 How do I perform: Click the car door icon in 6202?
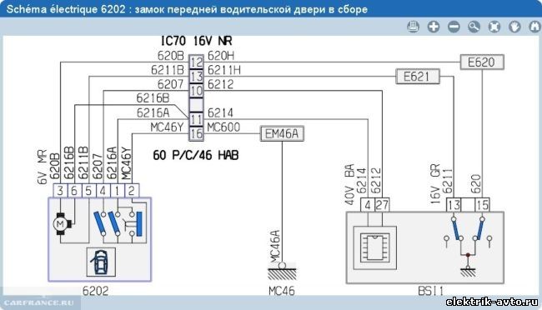(101, 262)
